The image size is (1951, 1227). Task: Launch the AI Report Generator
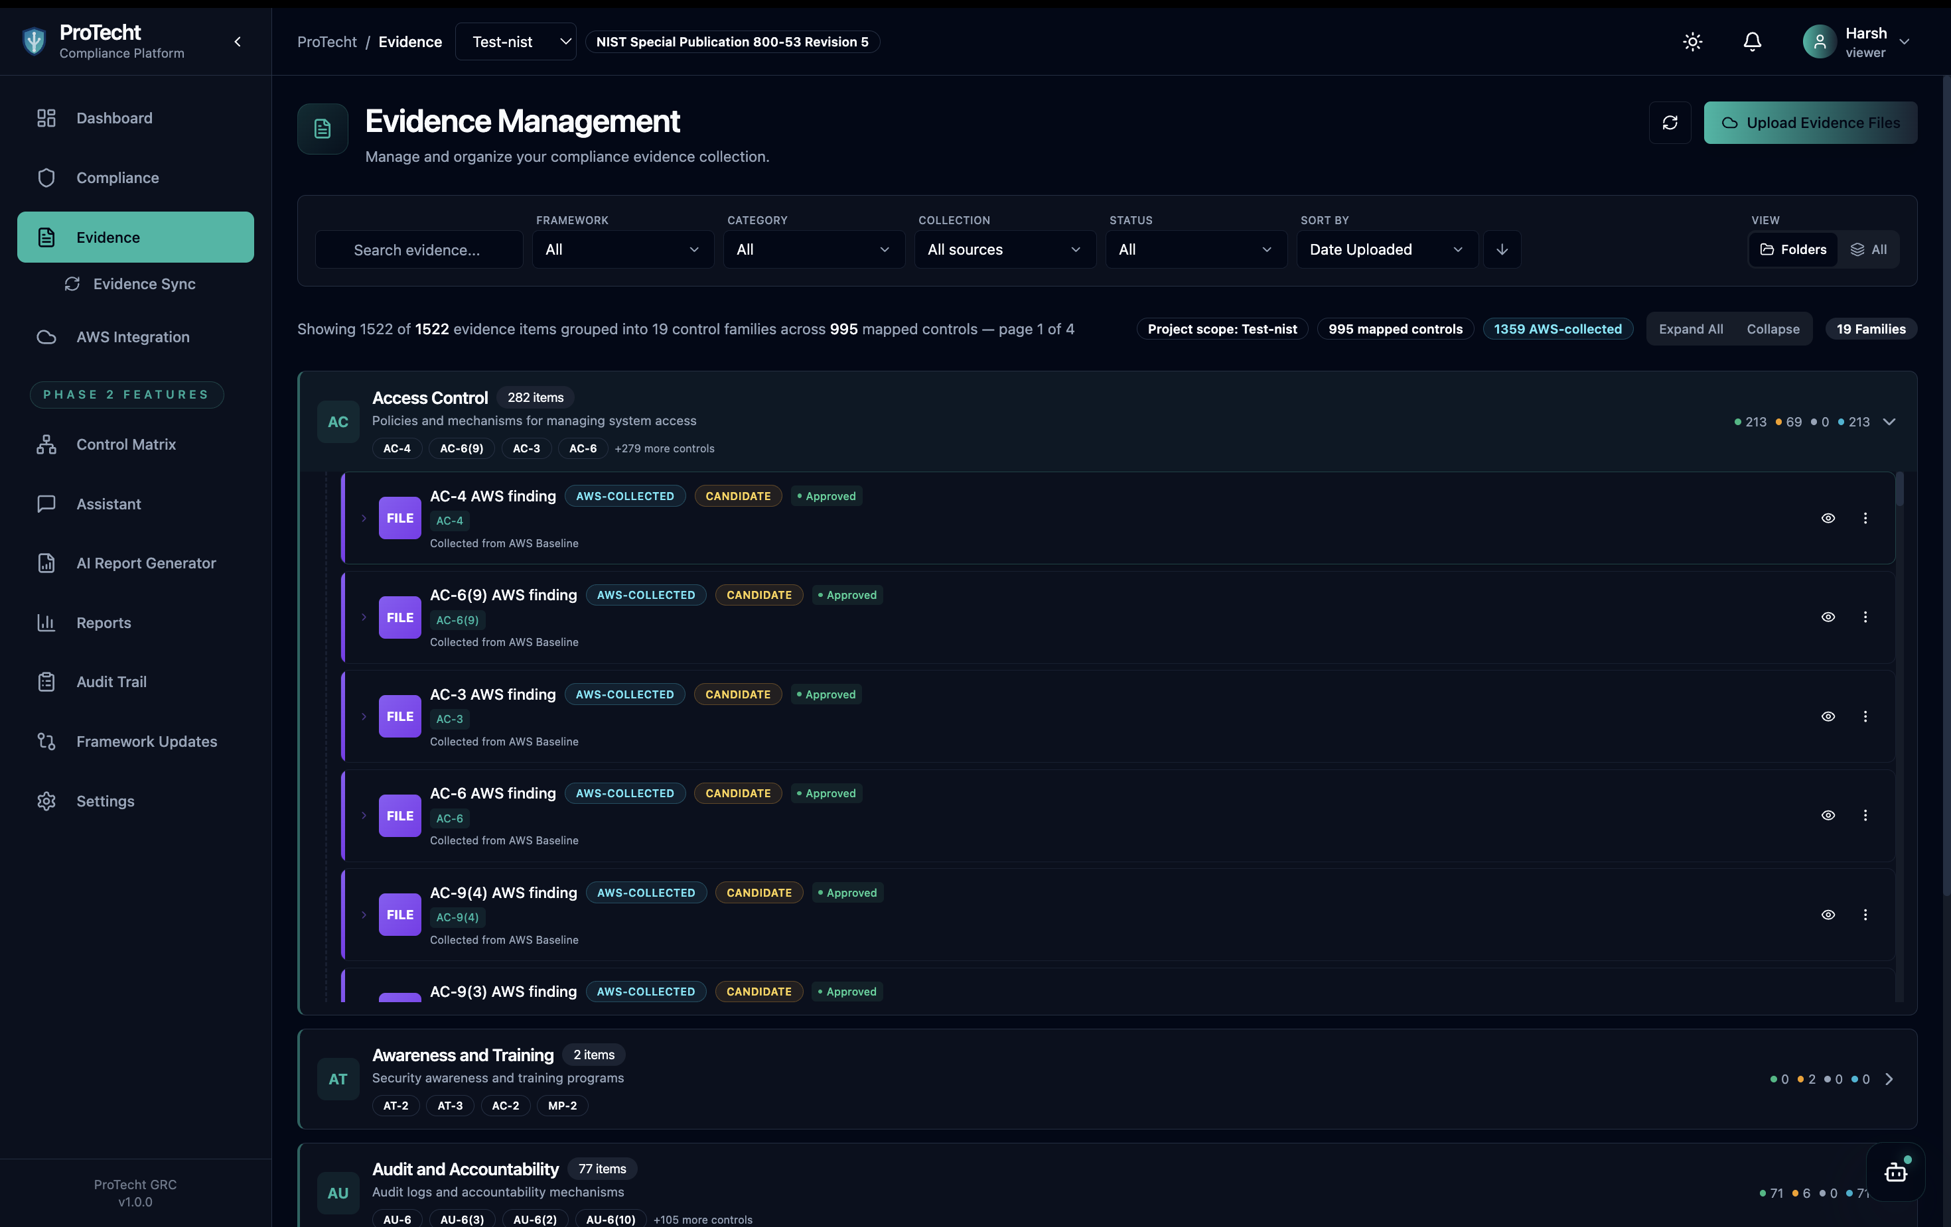(x=146, y=562)
